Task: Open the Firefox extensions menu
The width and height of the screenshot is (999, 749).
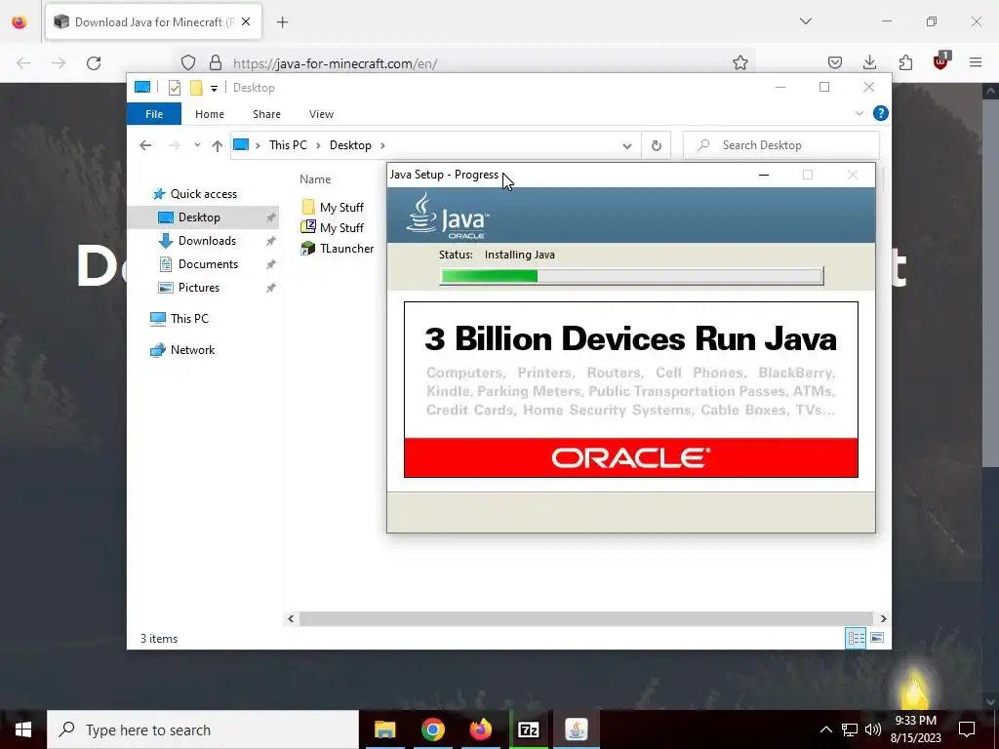Action: (x=905, y=62)
